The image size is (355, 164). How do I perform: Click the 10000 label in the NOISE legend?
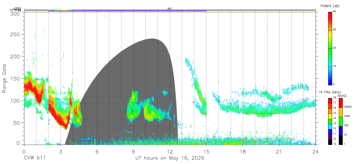click(348, 107)
